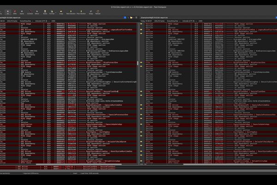The width and height of the screenshot is (277, 185).
Task: Select left TianoCompressSmm line
Action: 68,72
